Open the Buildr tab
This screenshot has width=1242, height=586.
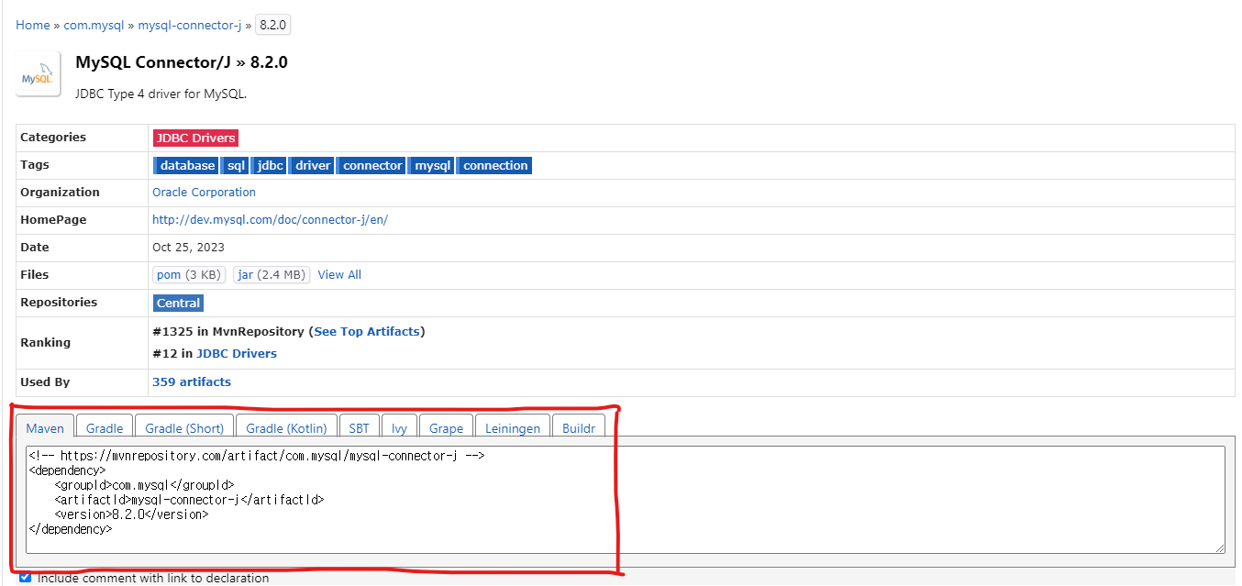(x=579, y=427)
